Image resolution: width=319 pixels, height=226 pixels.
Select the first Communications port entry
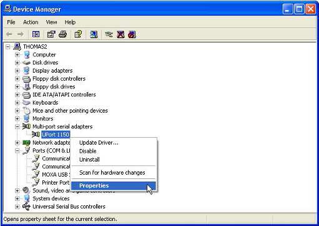(x=56, y=158)
